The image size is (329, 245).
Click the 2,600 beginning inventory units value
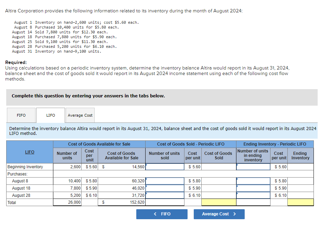pyautogui.click(x=75, y=167)
